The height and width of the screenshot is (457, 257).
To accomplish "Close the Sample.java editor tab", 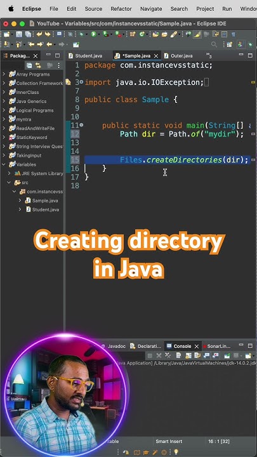I will pyautogui.click(x=156, y=56).
